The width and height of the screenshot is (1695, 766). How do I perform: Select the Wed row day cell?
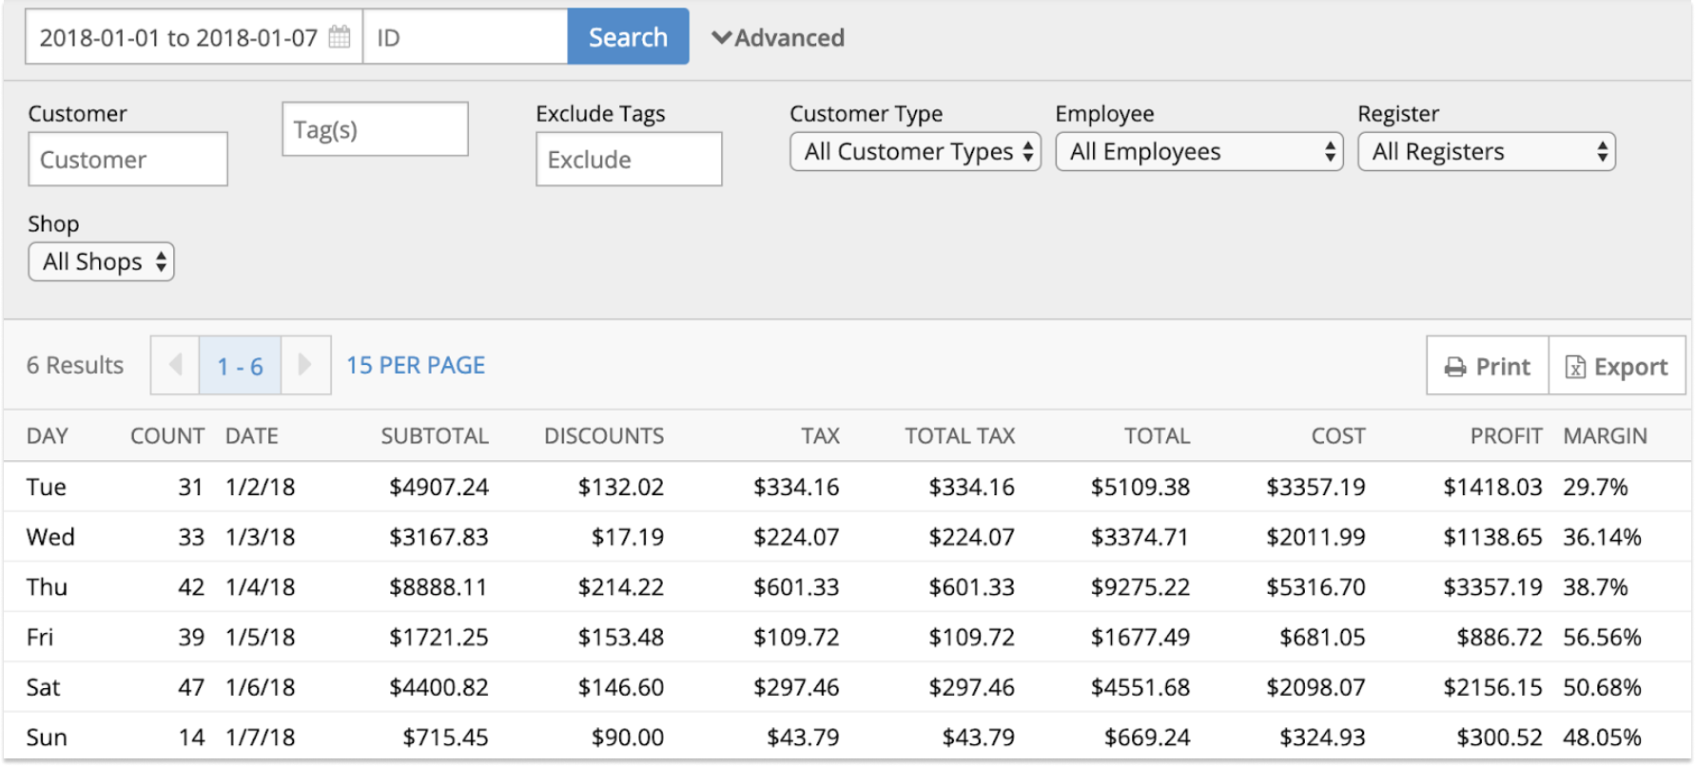[50, 537]
